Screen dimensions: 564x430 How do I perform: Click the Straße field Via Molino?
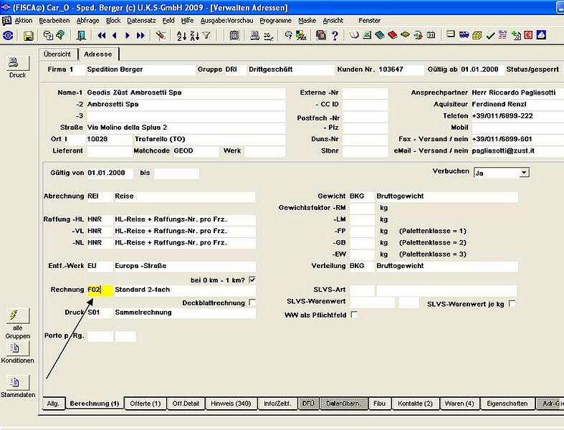[186, 128]
